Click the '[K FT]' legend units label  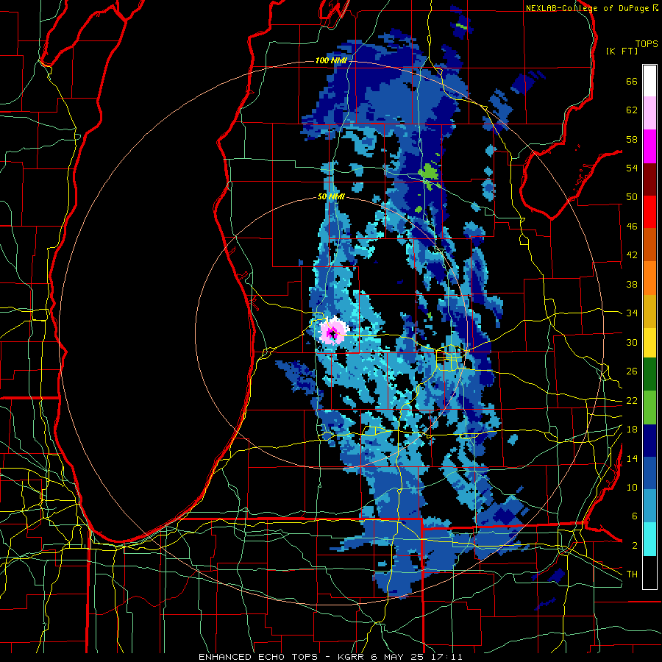click(x=622, y=51)
